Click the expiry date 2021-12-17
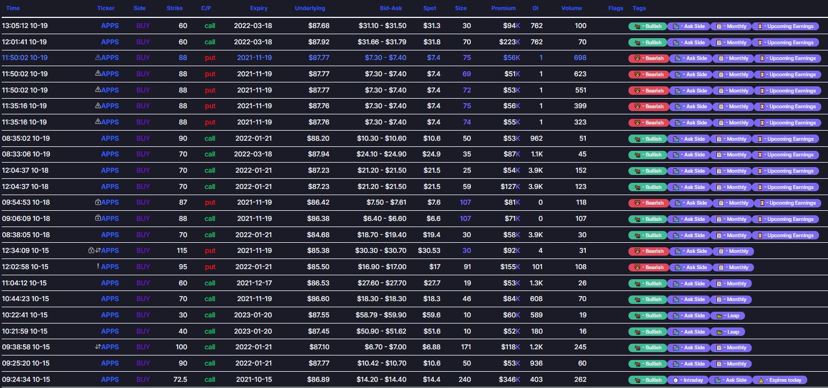828x388 pixels. tap(255, 283)
